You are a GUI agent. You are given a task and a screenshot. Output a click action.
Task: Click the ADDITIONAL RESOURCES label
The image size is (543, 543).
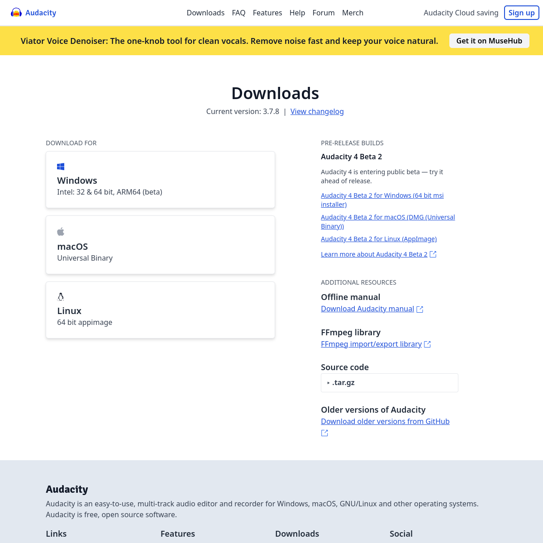358,282
